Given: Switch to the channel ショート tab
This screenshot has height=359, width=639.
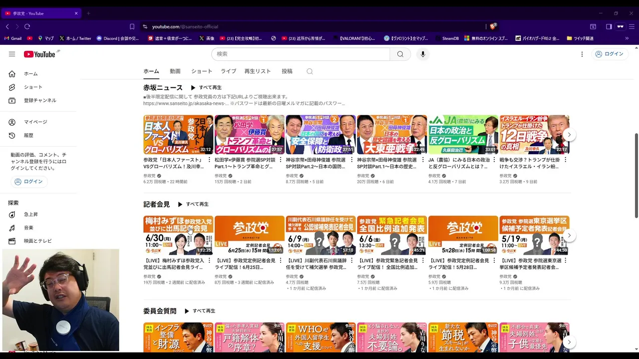Looking at the screenshot, I should pyautogui.click(x=202, y=71).
